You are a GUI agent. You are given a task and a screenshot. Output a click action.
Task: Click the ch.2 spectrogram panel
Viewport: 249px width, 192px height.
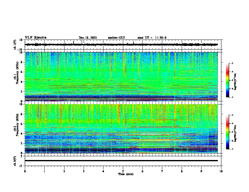pos(121,129)
